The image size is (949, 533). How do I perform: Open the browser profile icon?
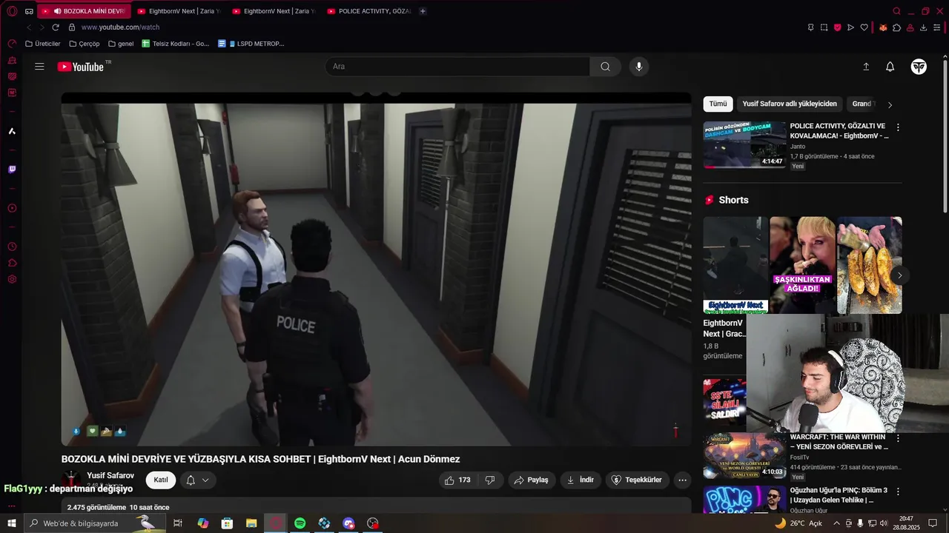click(910, 27)
